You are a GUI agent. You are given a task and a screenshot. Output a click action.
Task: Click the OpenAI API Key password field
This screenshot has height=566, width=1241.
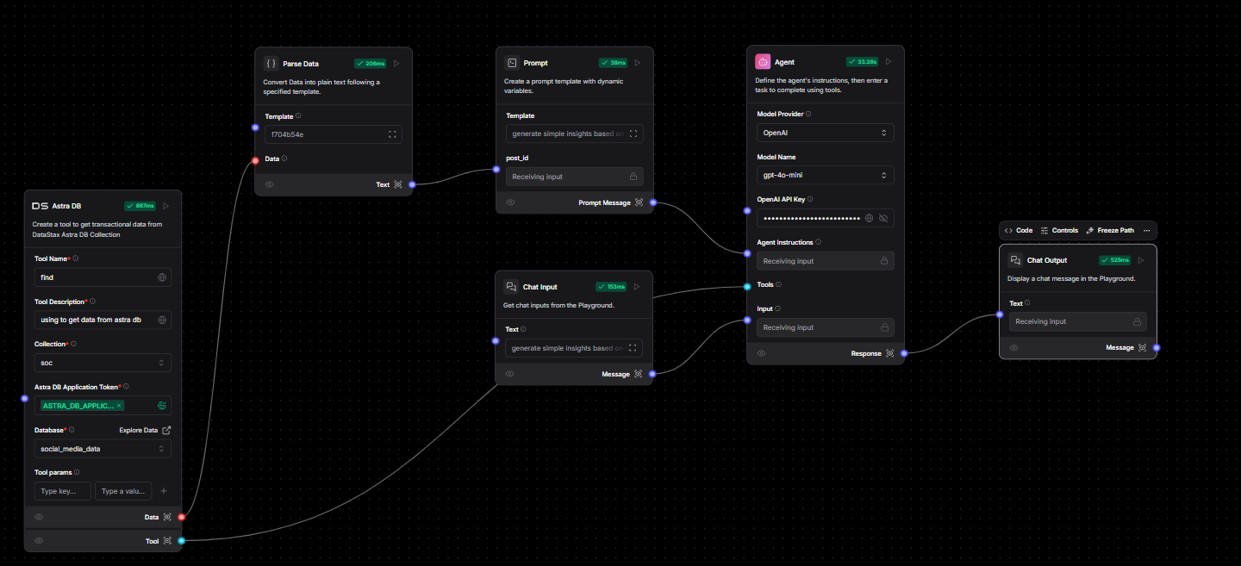coord(825,218)
